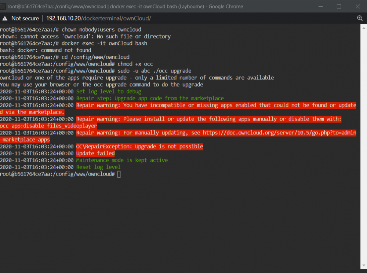Click the 'Set log level to debug' line

109,91
